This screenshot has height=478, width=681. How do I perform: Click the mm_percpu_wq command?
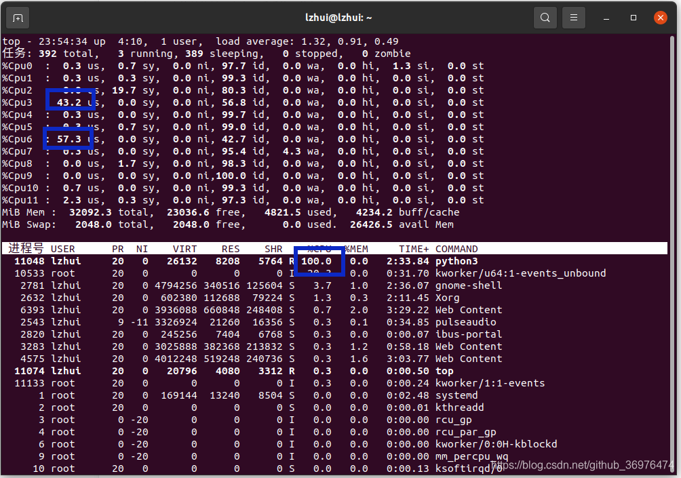pos(471,456)
